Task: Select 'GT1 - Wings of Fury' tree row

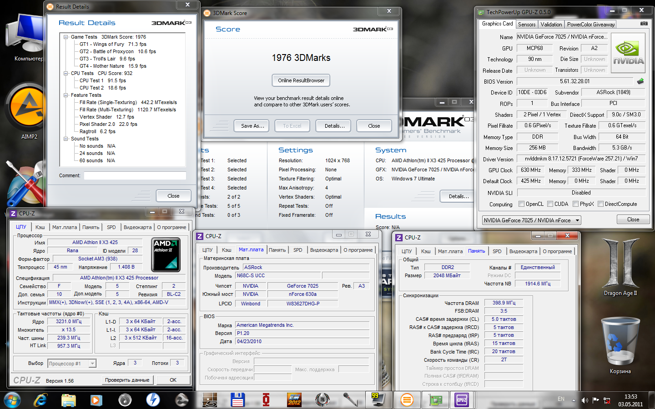Action: click(x=113, y=44)
